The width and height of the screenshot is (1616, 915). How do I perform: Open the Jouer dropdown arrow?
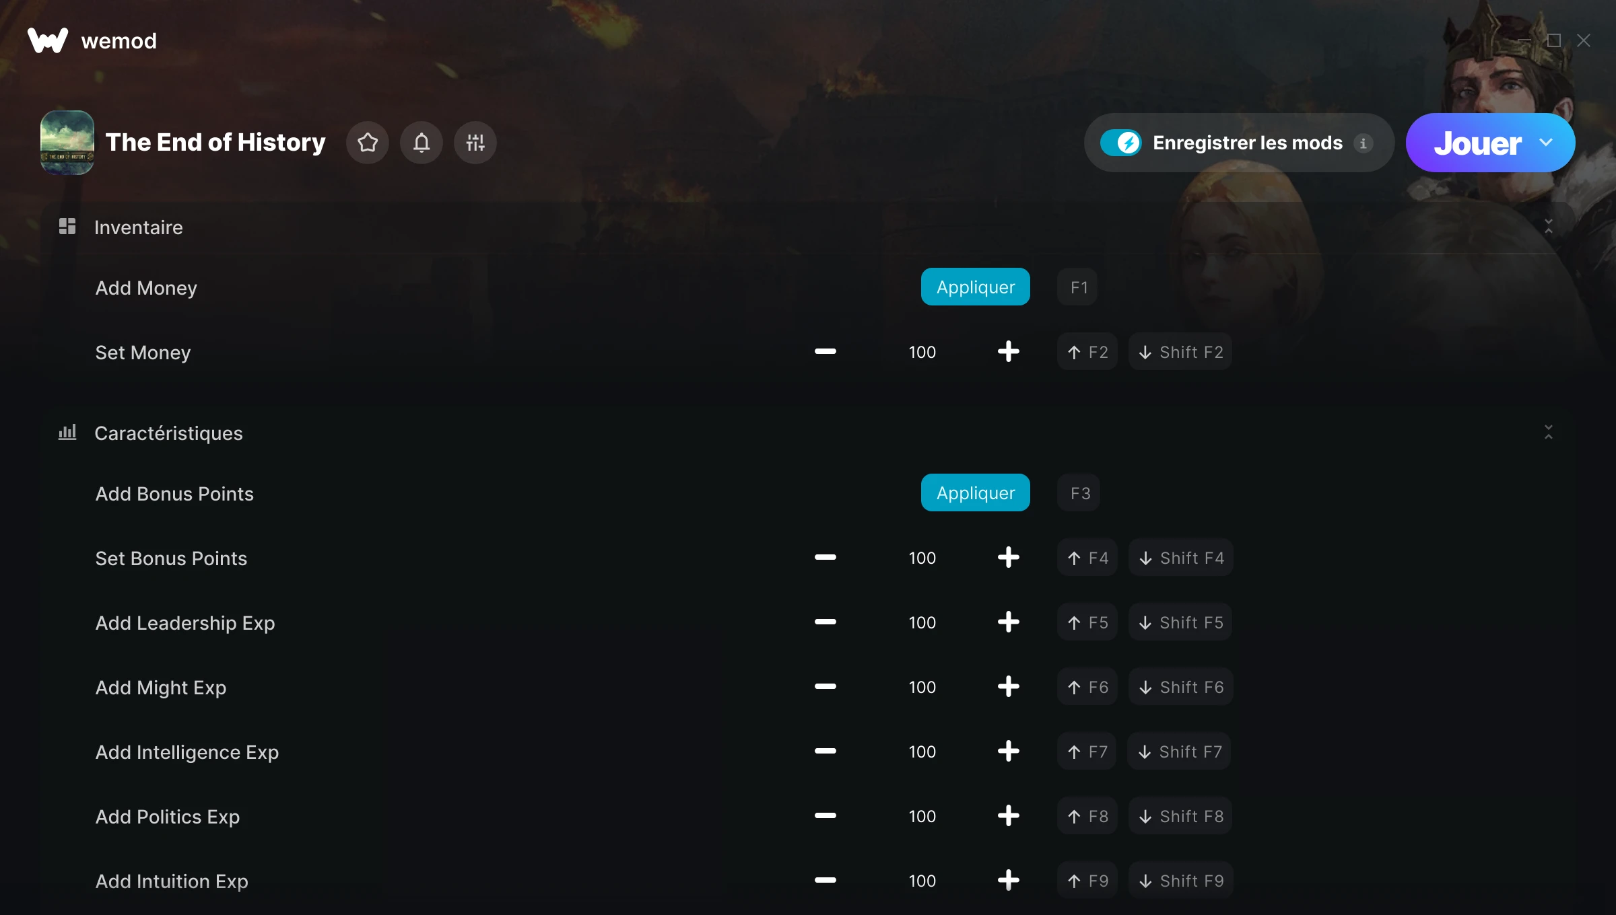[x=1546, y=143]
